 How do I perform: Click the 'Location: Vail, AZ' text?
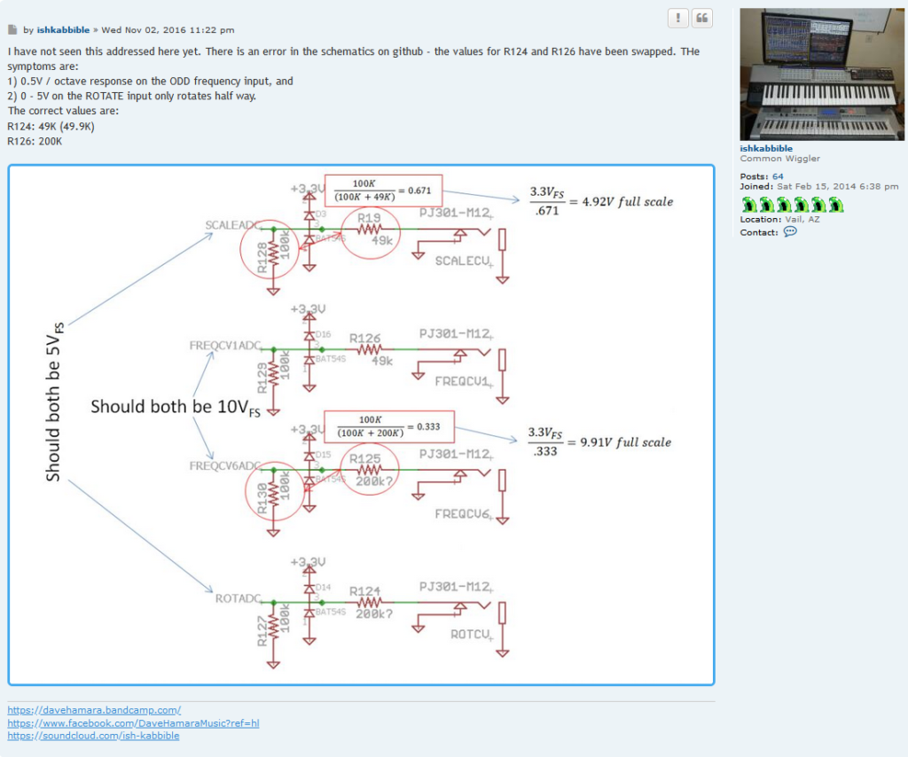tap(781, 219)
